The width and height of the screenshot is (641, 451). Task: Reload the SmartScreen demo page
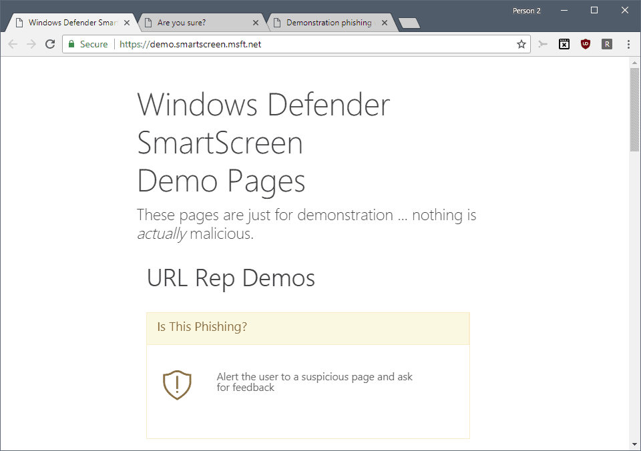(50, 44)
